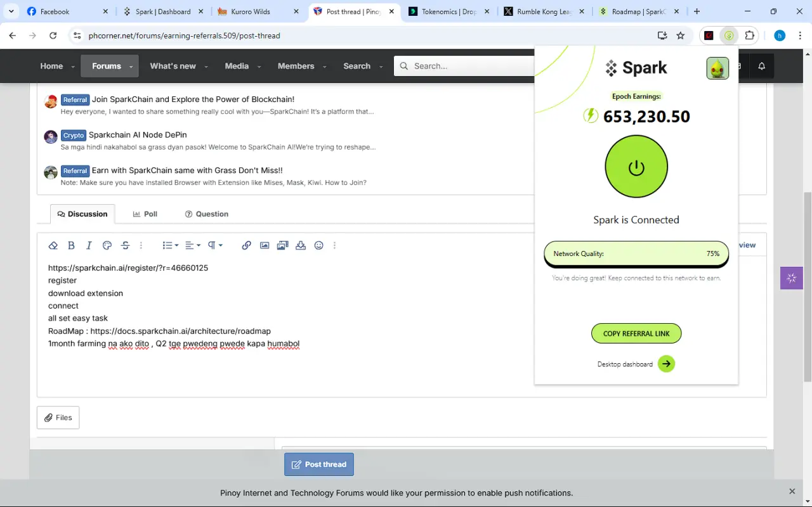Open a new browser tab
Viewport: 812px width, 507px height.
tap(697, 11)
